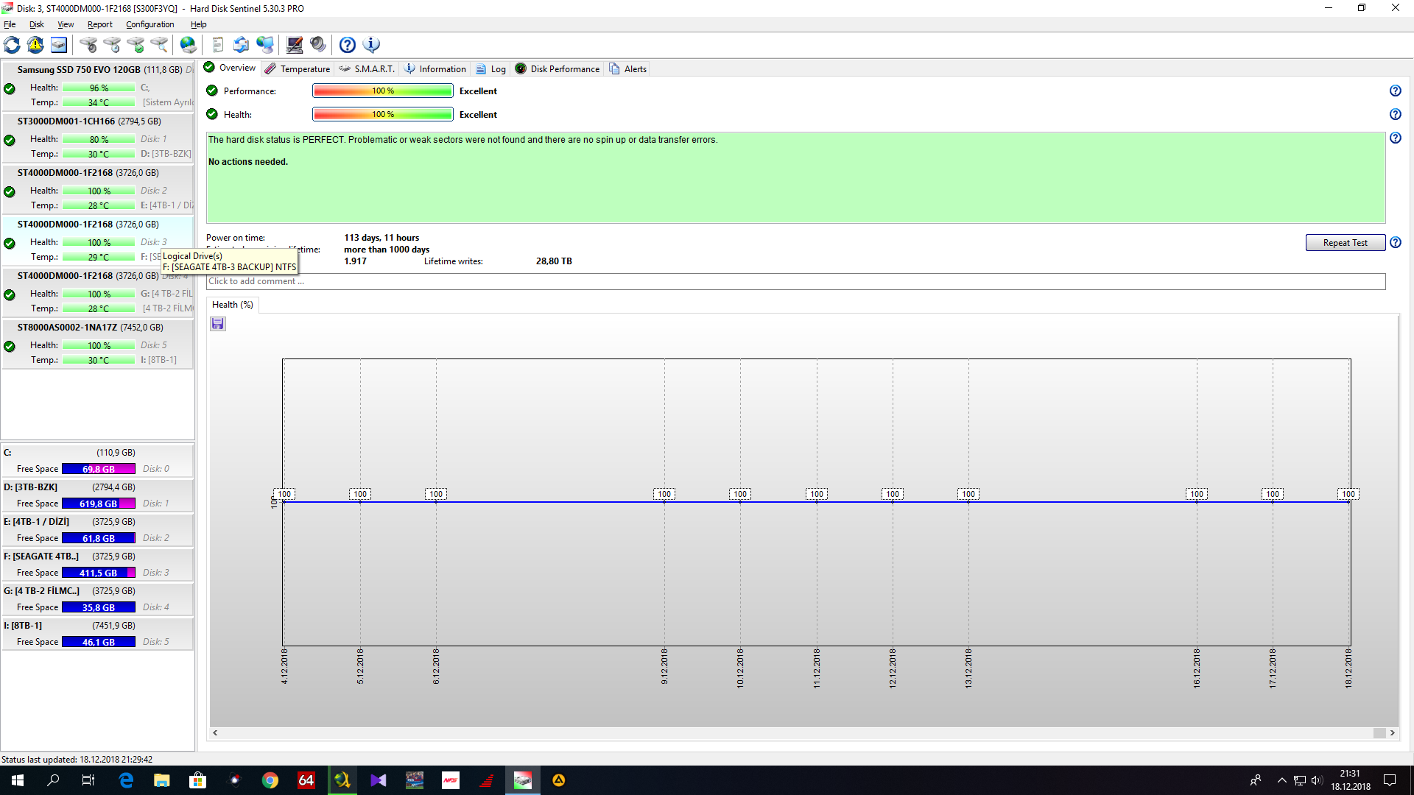Image resolution: width=1414 pixels, height=795 pixels.
Task: Click the speaker sound icon in toolbar
Action: click(x=317, y=45)
